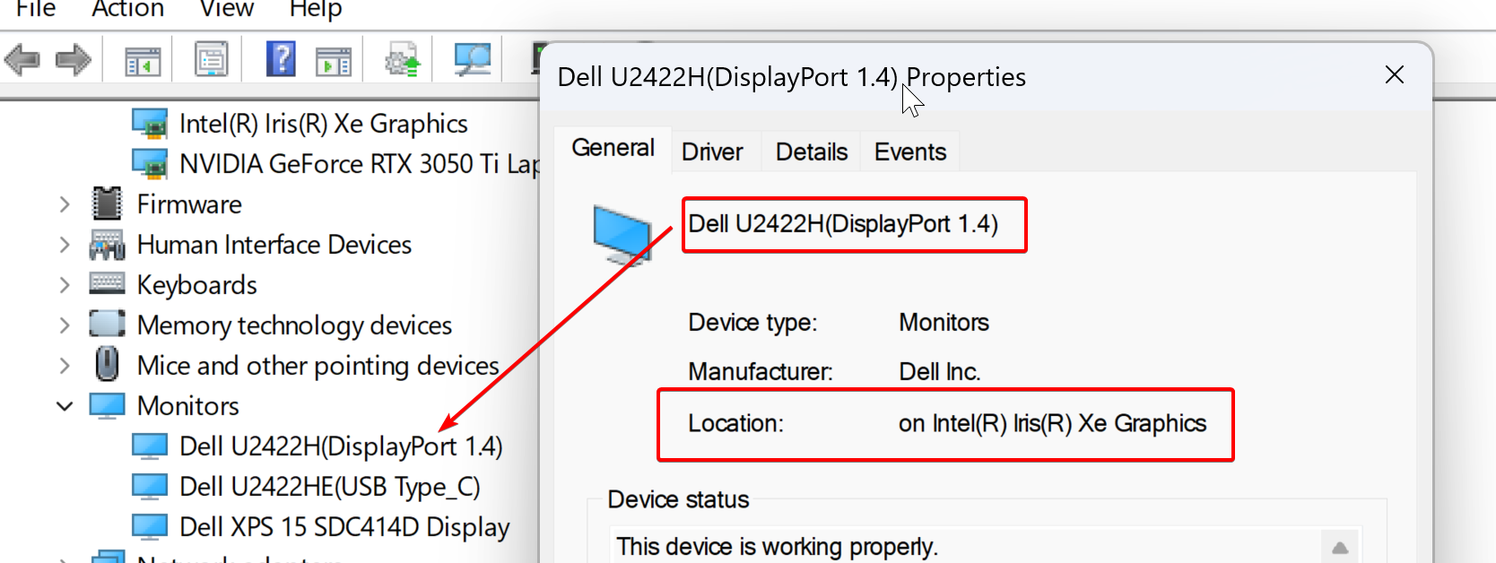Click the mouse icon beside Mice devices
The image size is (1496, 563).
[x=107, y=364]
